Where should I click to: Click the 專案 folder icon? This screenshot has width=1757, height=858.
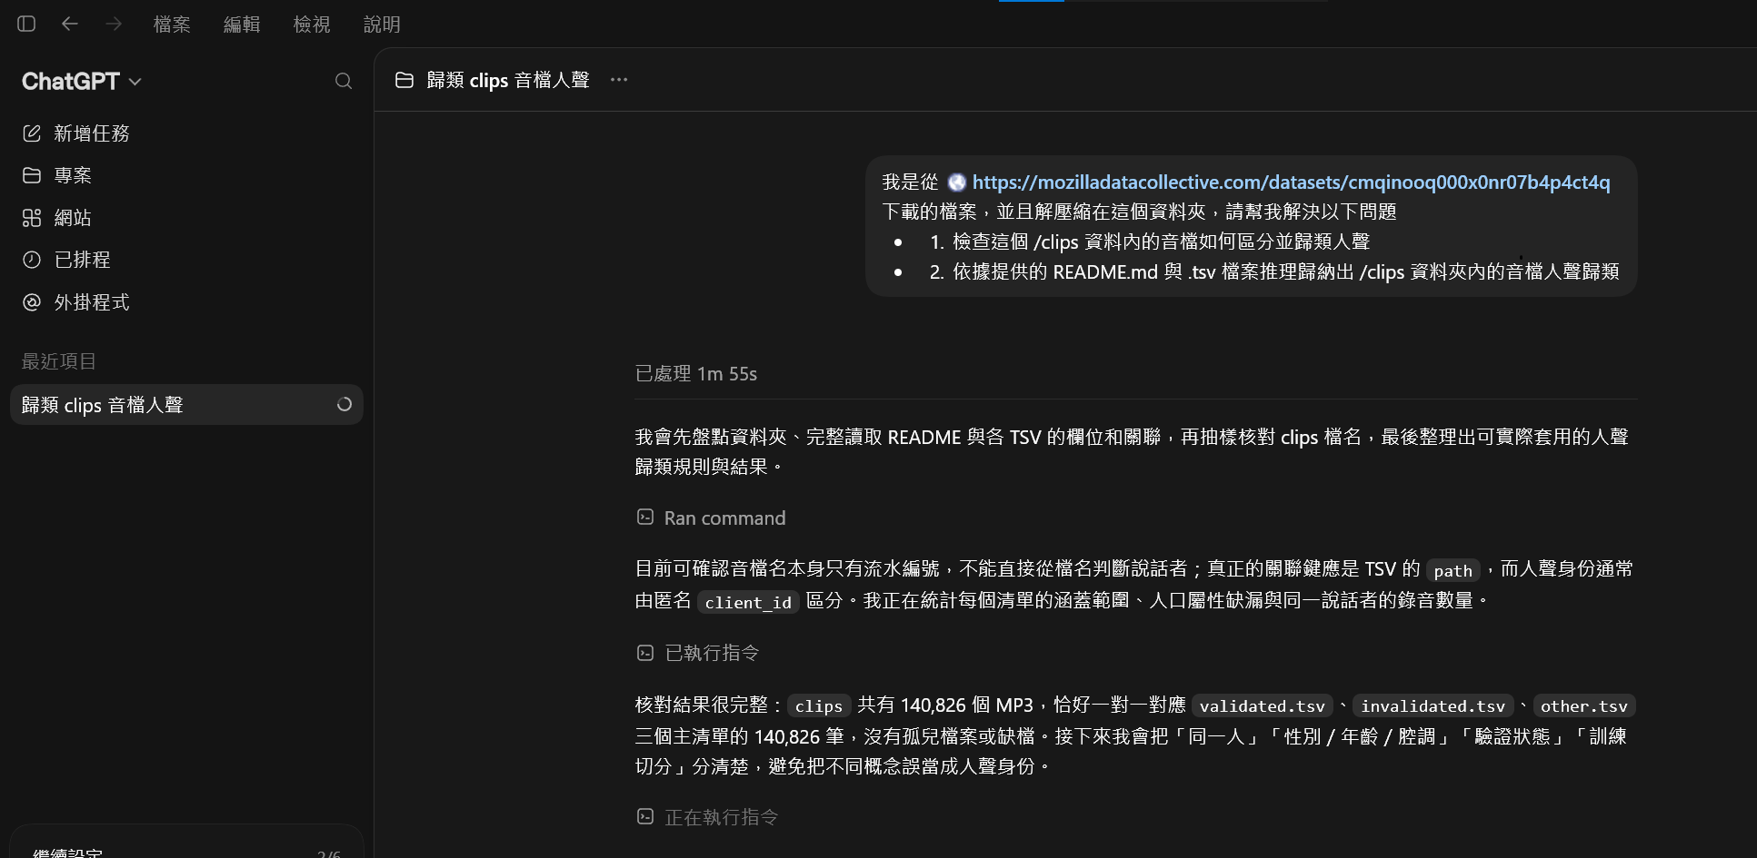[32, 175]
